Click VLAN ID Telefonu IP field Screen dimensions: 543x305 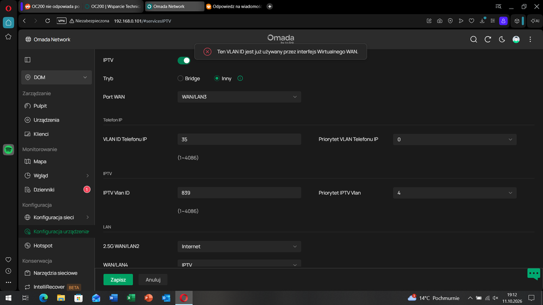click(239, 139)
